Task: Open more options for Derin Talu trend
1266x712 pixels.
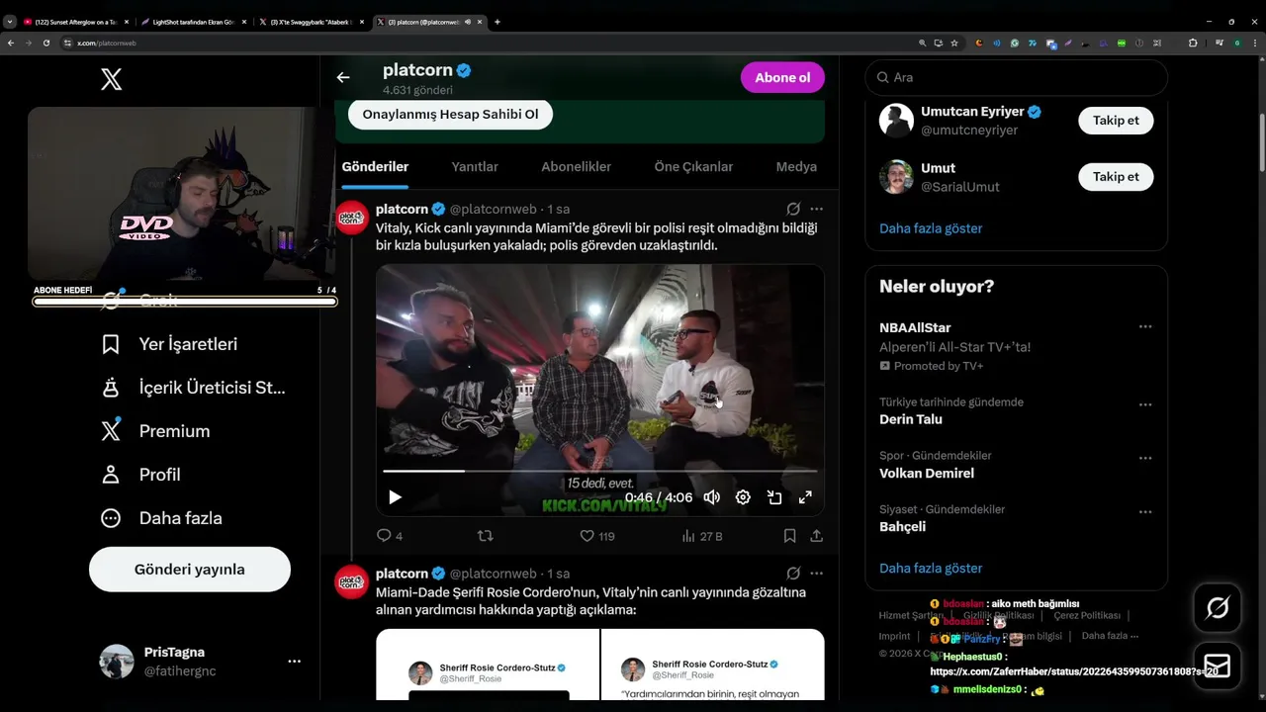Action: tap(1145, 404)
